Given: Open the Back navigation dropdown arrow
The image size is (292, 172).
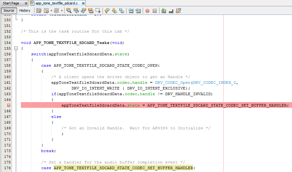Looking at the screenshot, I should tap(51, 10).
